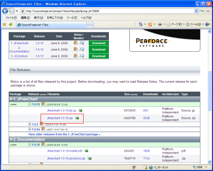Screen dimensions: 213x171
Task: Collapse the 2. Documentation package section
Action: 11,139
